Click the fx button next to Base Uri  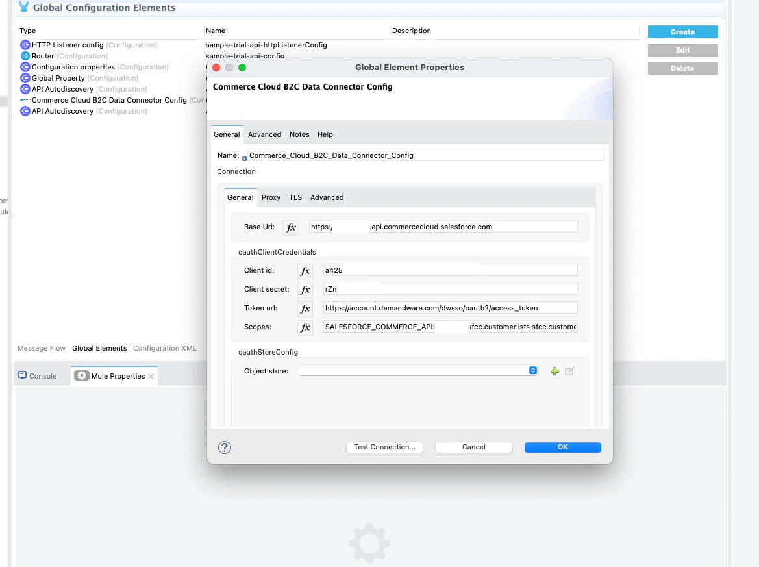coord(290,227)
